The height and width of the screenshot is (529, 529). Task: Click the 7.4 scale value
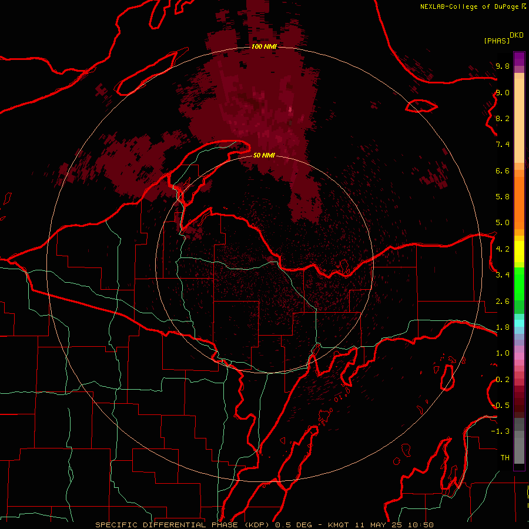click(503, 145)
